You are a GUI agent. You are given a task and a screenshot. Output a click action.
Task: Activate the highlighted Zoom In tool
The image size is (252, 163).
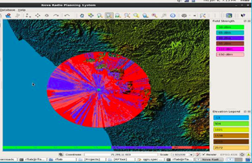(109, 15)
